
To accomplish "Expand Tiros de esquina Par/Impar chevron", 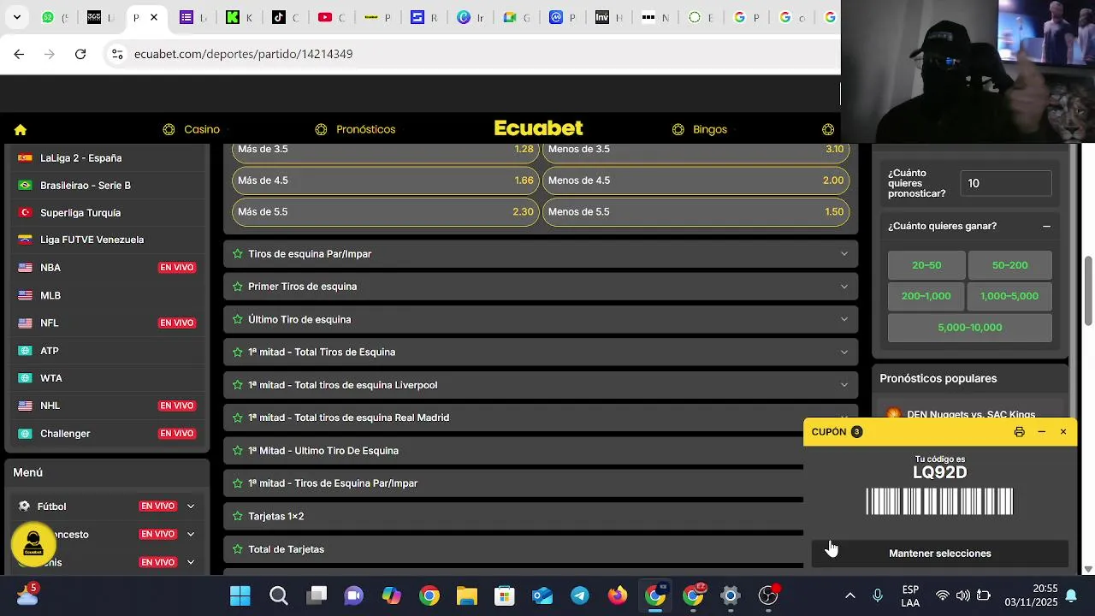I will point(844,254).
